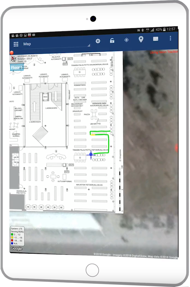
Task: Tap the email envelope notification icon
Action: pos(34,35)
